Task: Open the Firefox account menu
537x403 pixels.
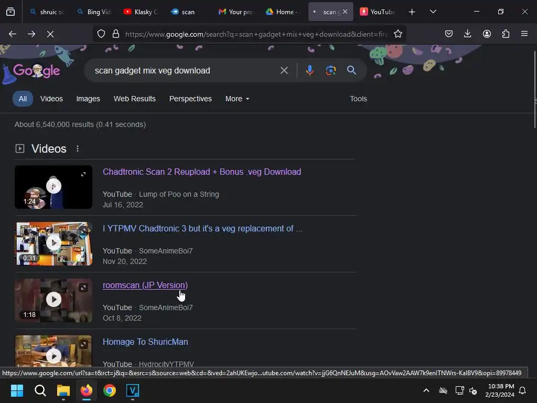Action: click(x=487, y=34)
